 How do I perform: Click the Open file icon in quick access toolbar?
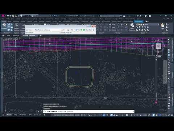pyautogui.click(x=11, y=16)
